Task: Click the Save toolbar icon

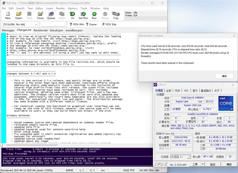Action: click(x=29, y=16)
